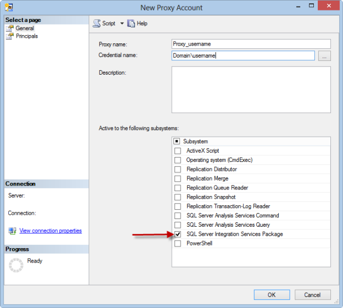The image size is (343, 308).
Task: Click the Script toolbar icon
Action: pos(97,24)
